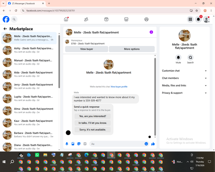Reload the page in Chrome

(16, 11)
